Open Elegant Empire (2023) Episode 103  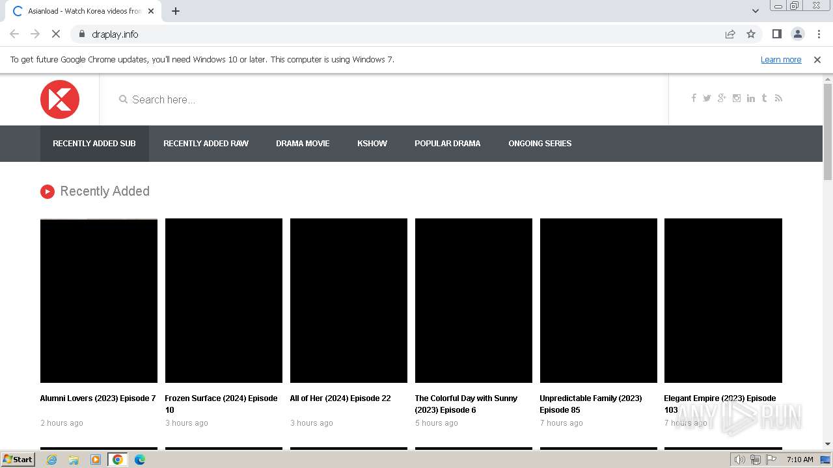point(720,404)
